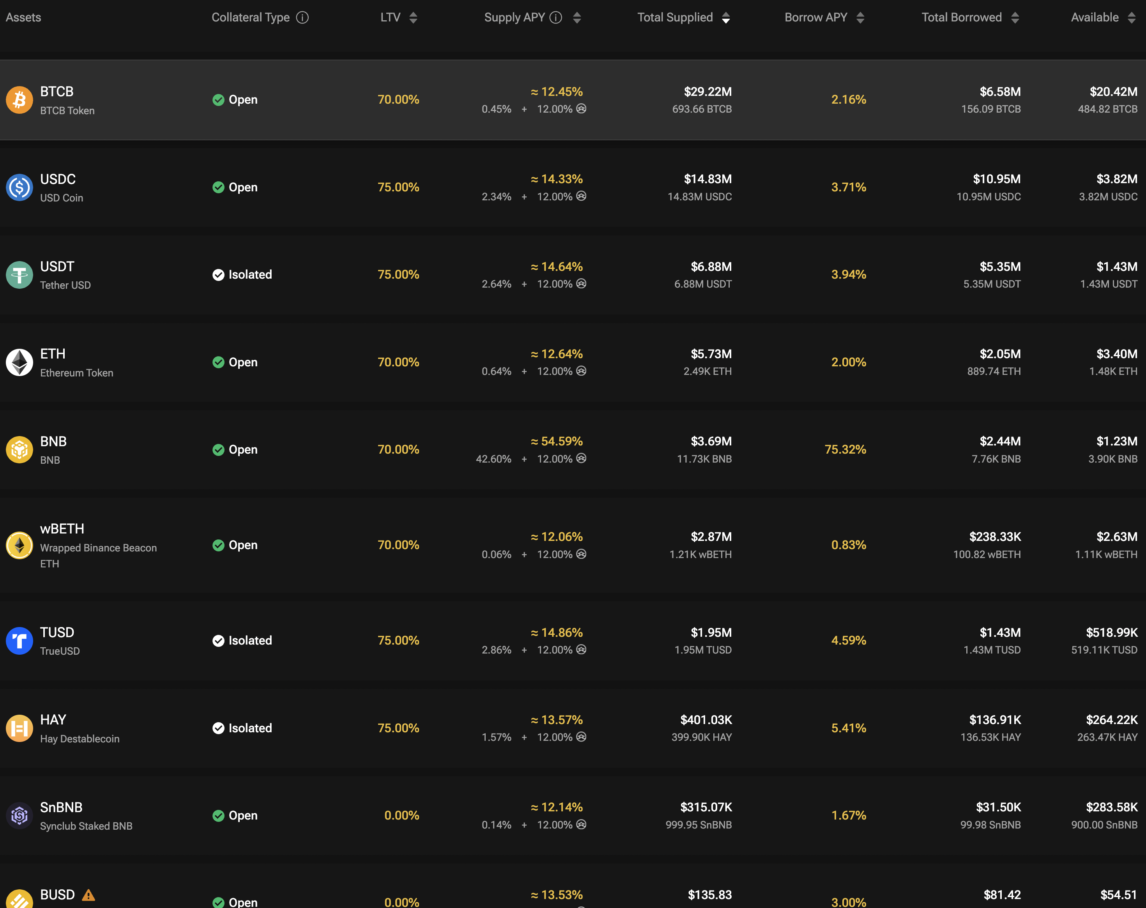1146x908 pixels.
Task: Click the SnBNB Synclub icon
Action: click(x=19, y=816)
